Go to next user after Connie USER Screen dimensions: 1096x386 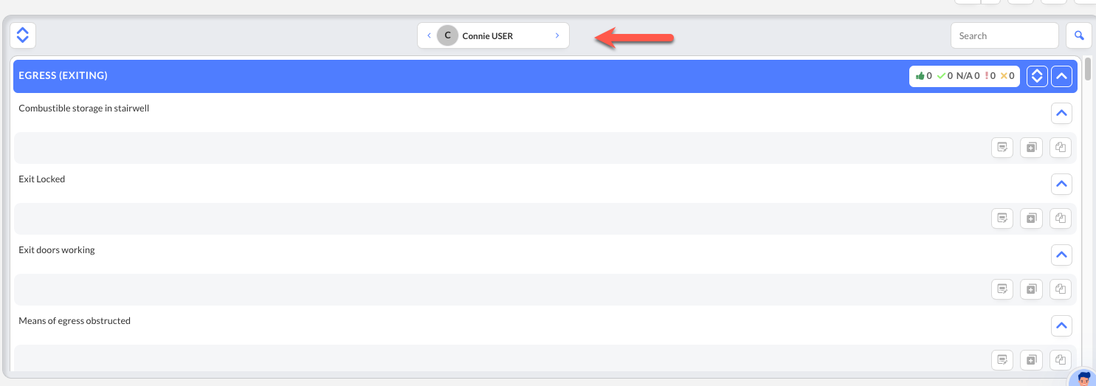pos(557,35)
